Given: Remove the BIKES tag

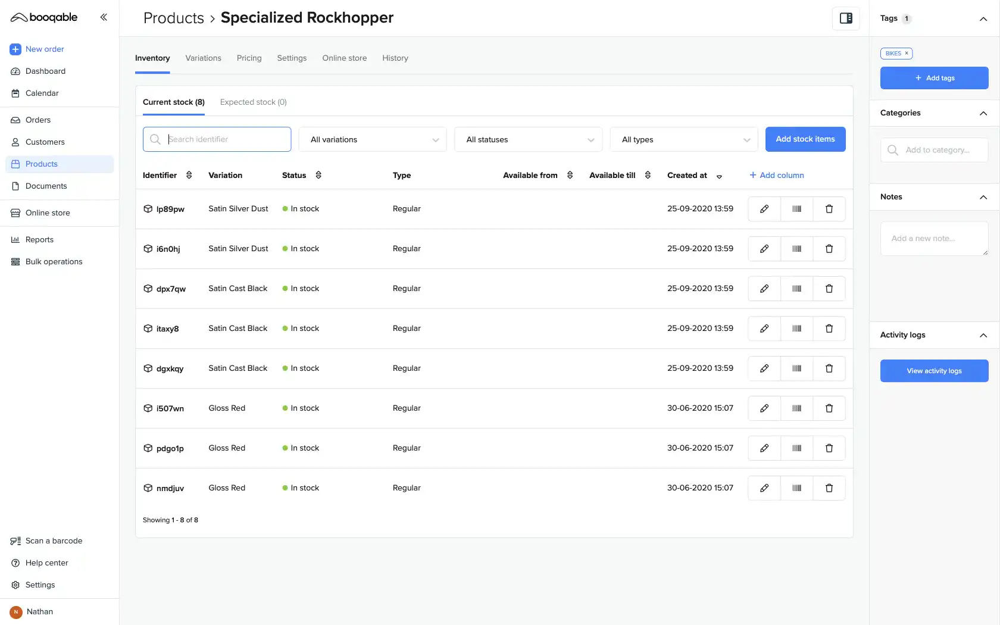Looking at the screenshot, I should tap(907, 54).
